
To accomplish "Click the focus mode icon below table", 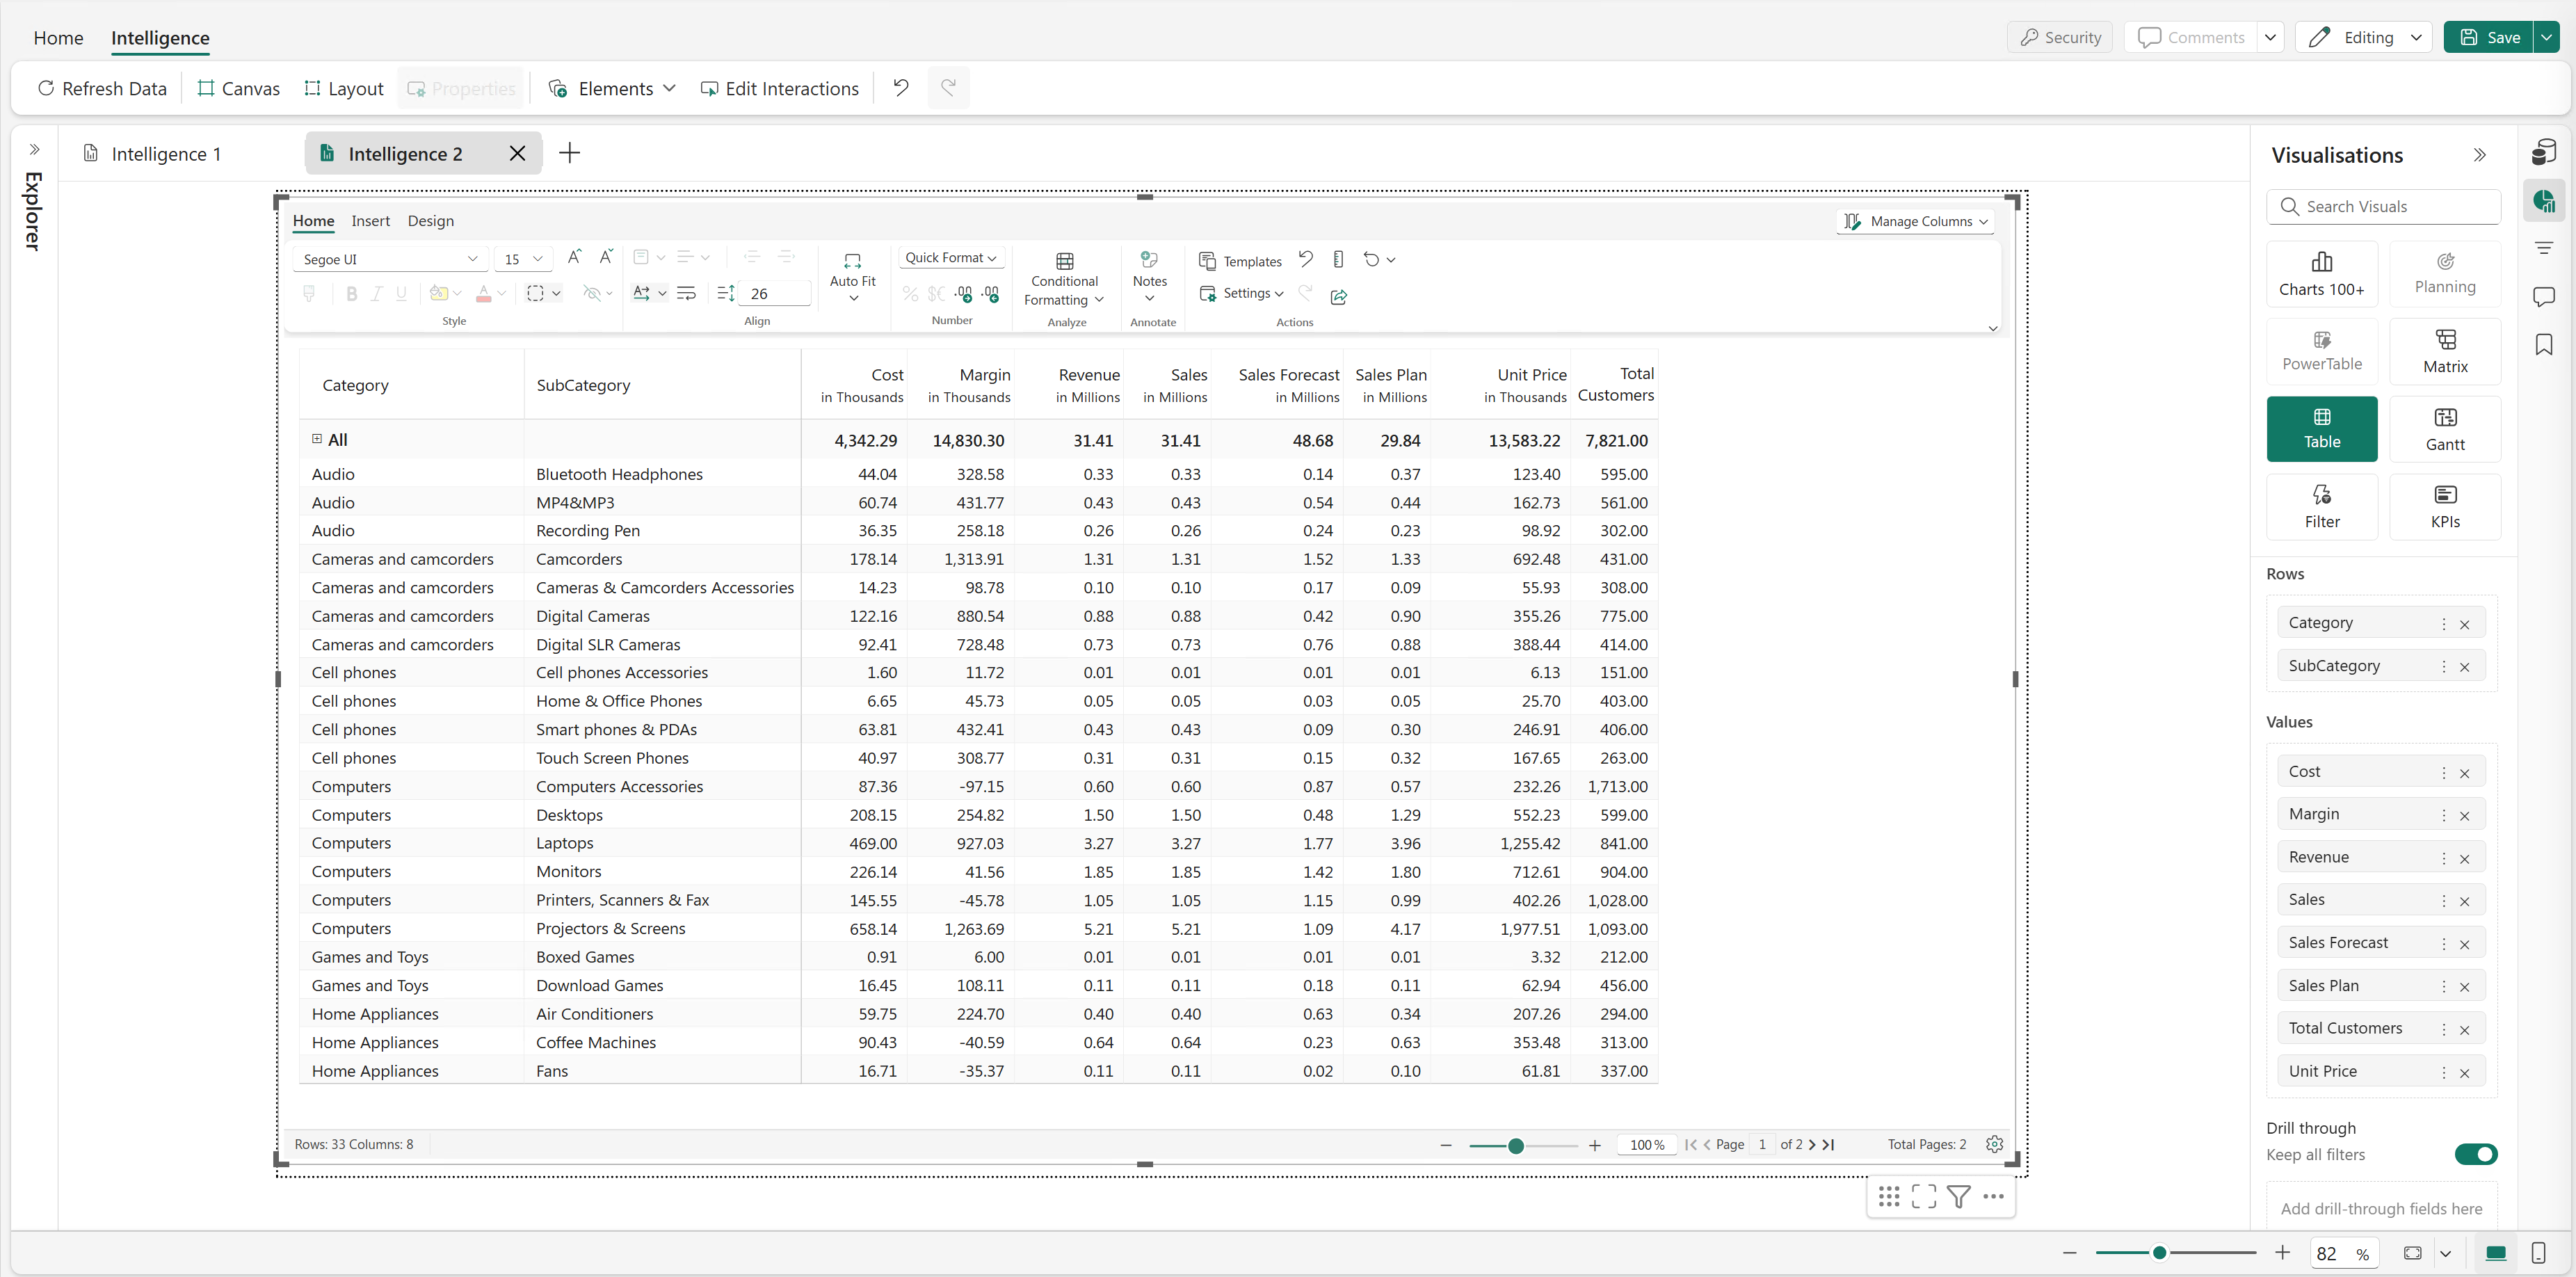I will pos(1923,1196).
